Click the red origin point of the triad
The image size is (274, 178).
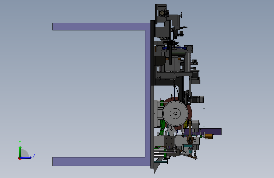coord(20,158)
